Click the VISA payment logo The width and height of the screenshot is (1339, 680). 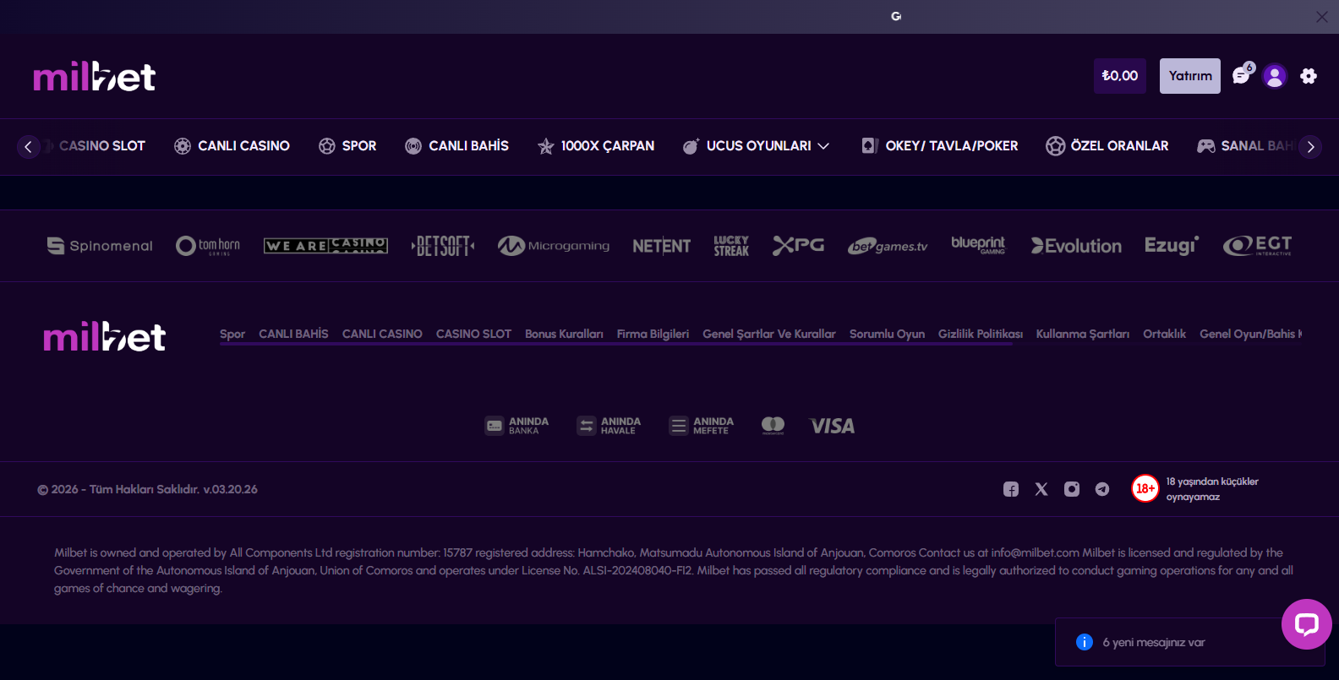point(832,426)
